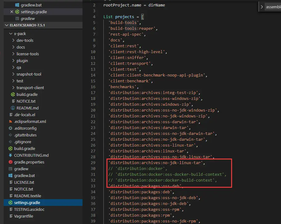Click gear icon beside .editorconfig

10,128
